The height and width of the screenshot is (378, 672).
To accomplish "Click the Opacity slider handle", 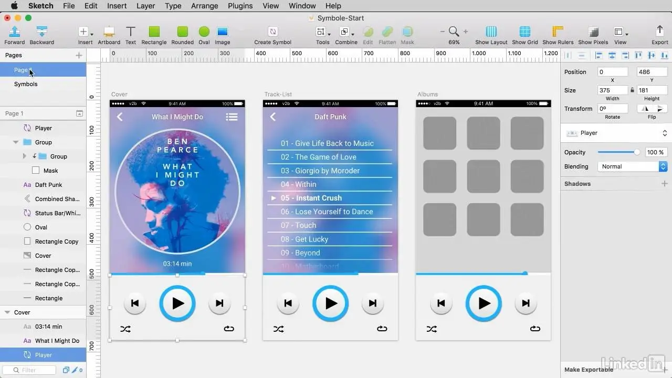I will click(637, 152).
